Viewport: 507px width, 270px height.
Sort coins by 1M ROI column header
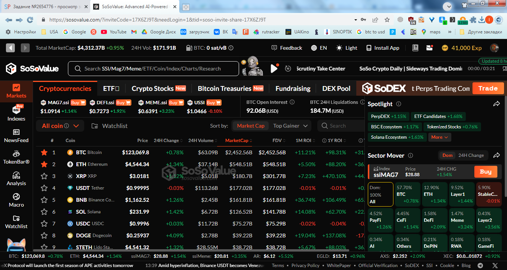(305, 141)
